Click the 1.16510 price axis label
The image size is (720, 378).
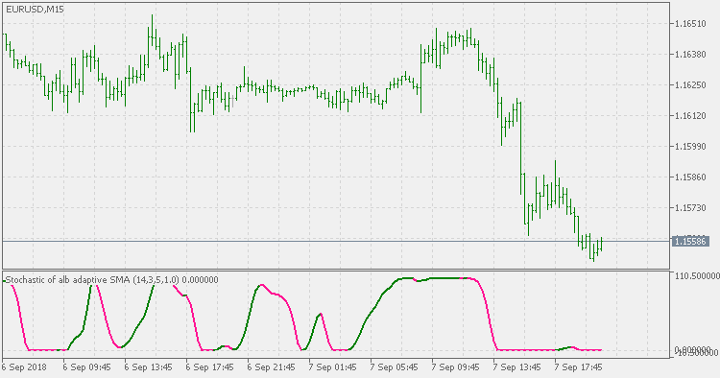[690, 23]
